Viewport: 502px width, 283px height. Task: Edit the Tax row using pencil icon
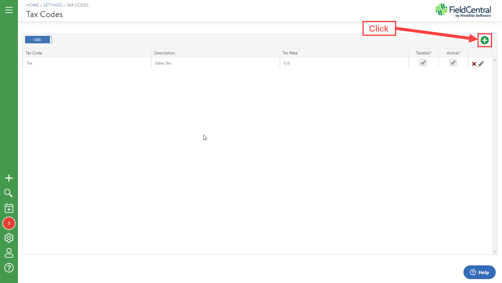[x=481, y=64]
